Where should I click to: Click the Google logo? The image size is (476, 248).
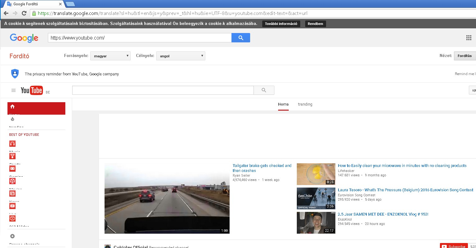tap(24, 38)
